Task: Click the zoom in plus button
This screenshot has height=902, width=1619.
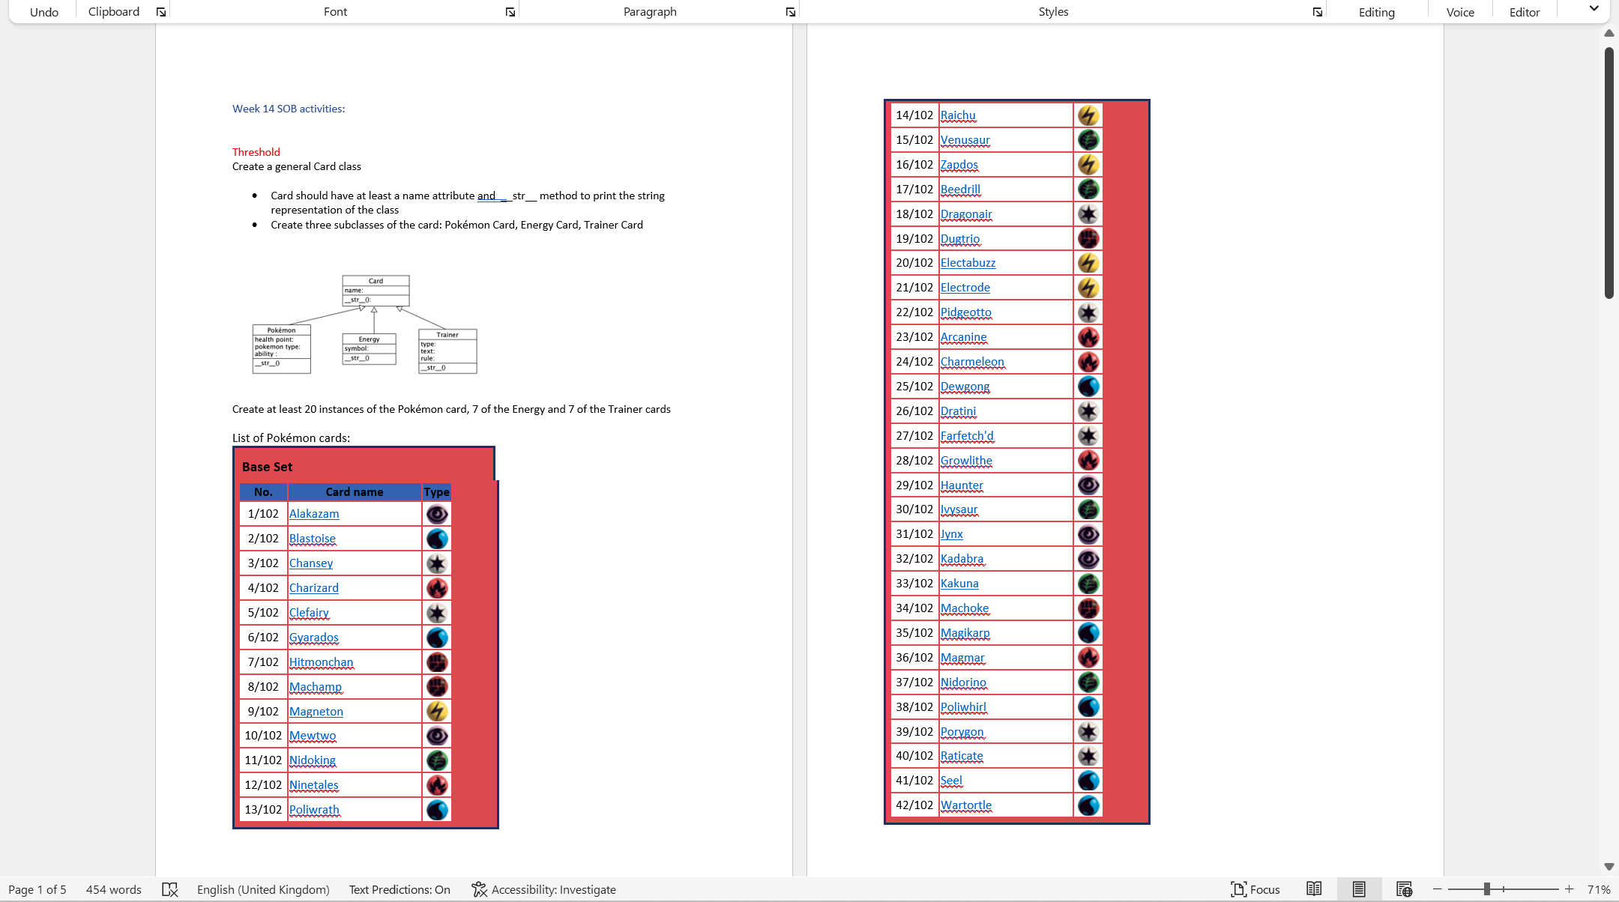Action: (1569, 889)
